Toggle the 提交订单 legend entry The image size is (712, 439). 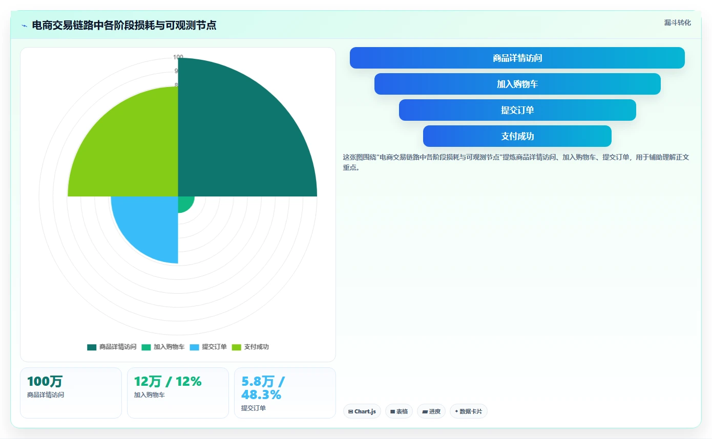[208, 347]
